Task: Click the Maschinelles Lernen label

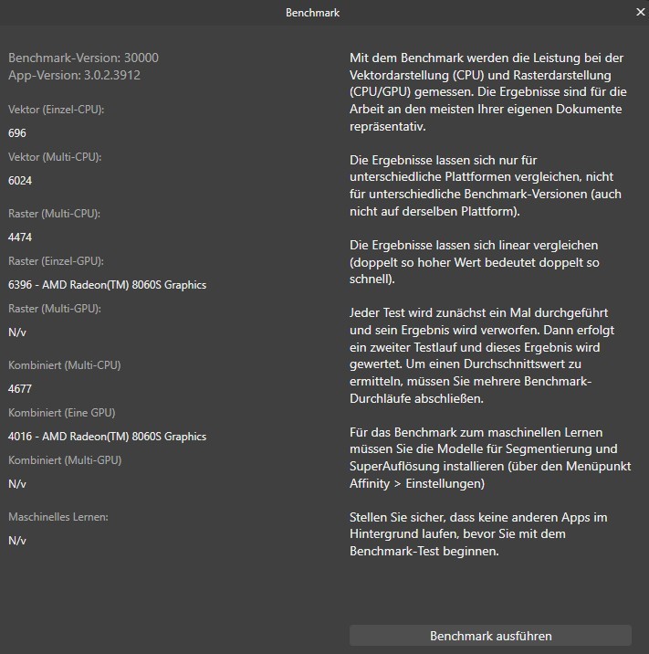Action: 58,517
